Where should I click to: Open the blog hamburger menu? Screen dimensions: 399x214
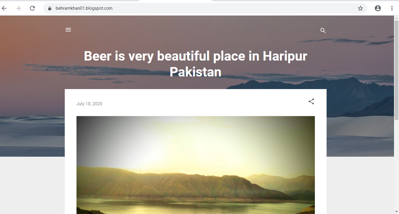[x=68, y=30]
